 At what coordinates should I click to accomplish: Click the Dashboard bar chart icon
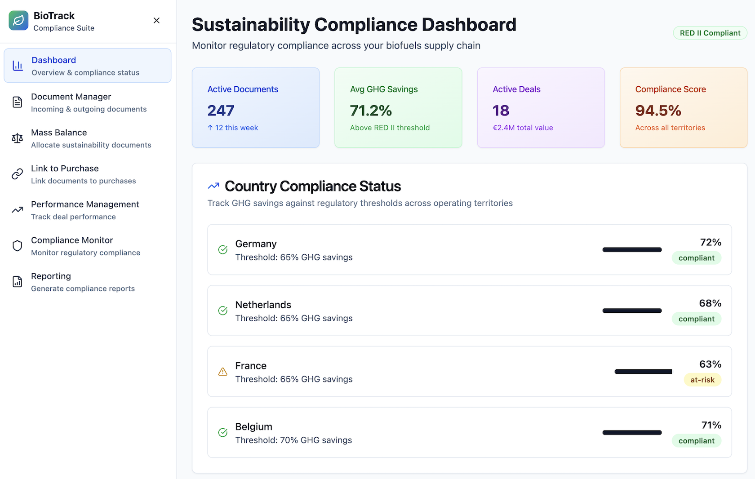click(x=18, y=66)
